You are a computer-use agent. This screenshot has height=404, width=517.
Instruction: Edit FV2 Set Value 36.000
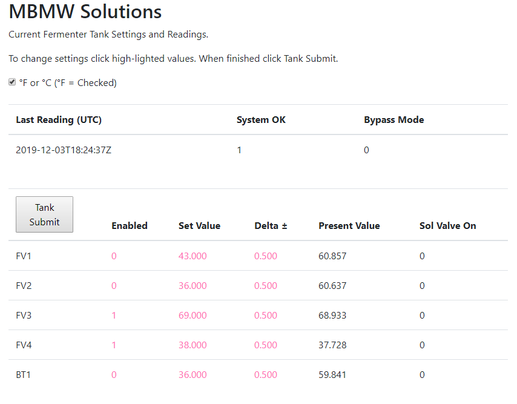[x=193, y=286]
